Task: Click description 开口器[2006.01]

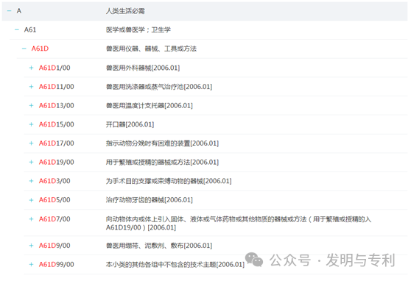Action: click(130, 124)
